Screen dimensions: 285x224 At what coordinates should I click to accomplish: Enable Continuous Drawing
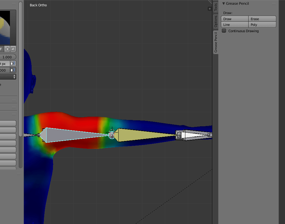point(224,31)
